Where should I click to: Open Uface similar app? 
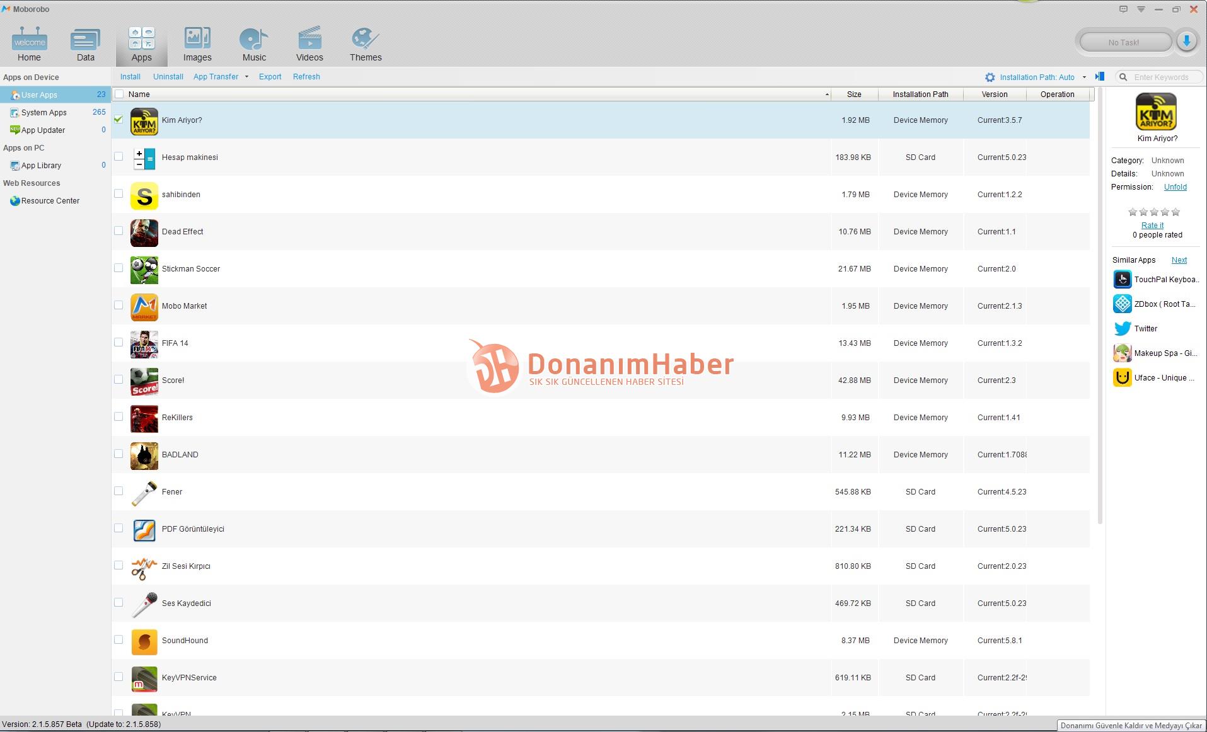pyautogui.click(x=1153, y=377)
